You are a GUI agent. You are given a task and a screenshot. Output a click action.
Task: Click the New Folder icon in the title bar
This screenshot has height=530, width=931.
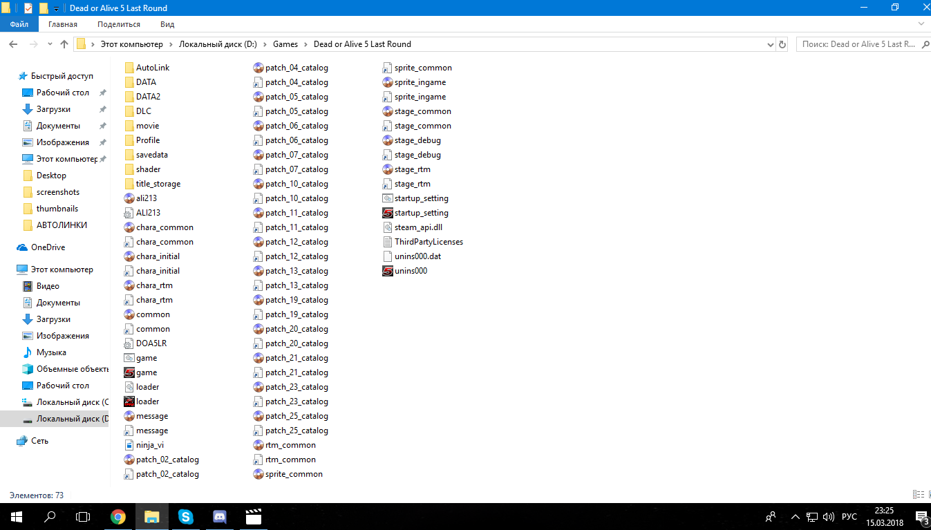(44, 8)
